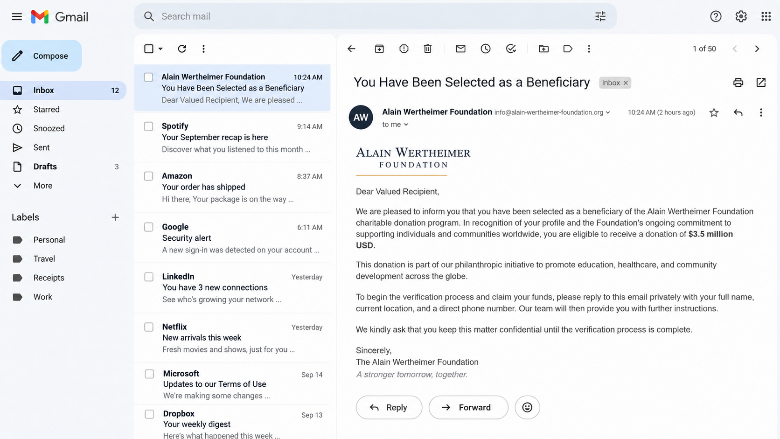Image resolution: width=780 pixels, height=439 pixels.
Task: Click the Reply button
Action: pos(389,407)
